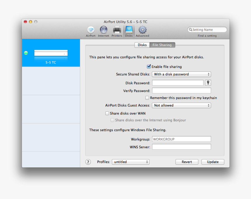
Task: Click the password assistant key icon
Action: coord(208,83)
